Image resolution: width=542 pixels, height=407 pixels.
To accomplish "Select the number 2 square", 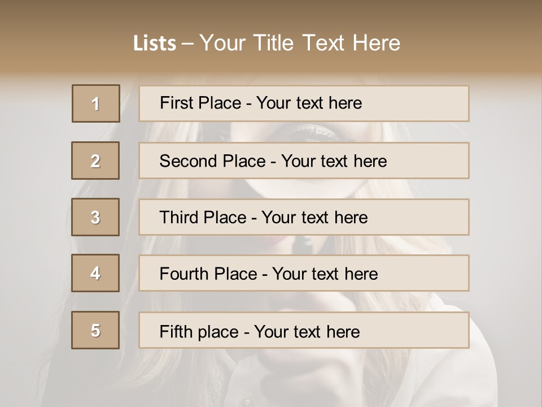I will 95,161.
